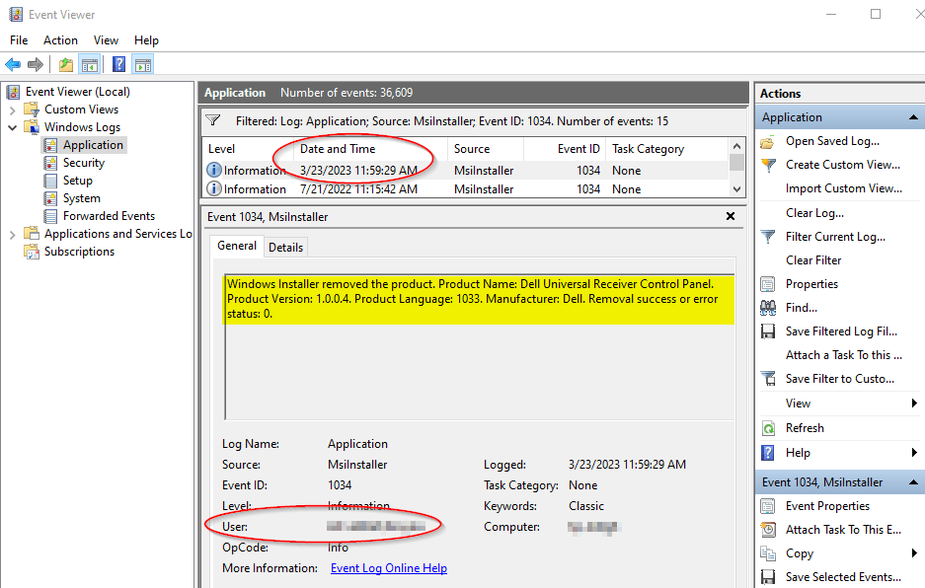Sort by the Event ID column header

[565, 149]
